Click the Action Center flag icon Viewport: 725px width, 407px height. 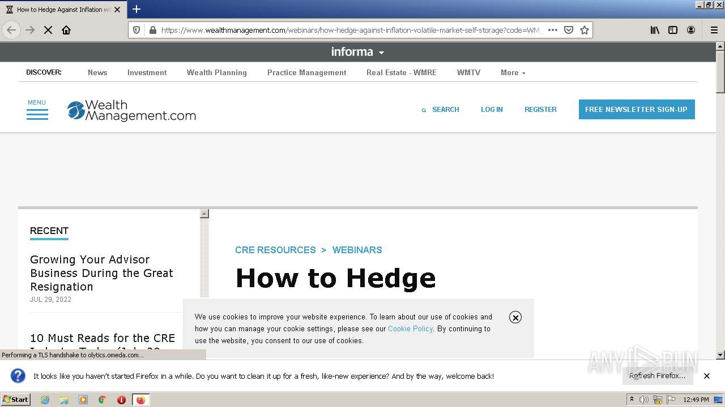[671, 400]
